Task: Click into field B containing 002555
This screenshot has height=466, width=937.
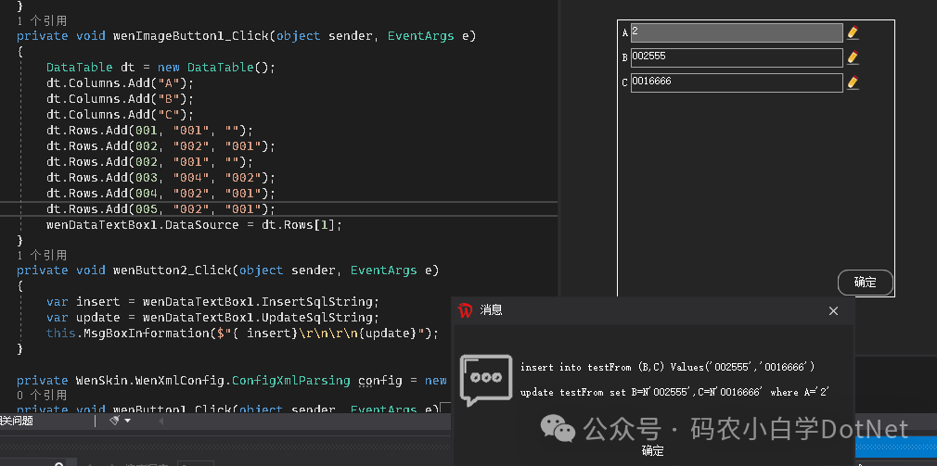Action: [736, 57]
